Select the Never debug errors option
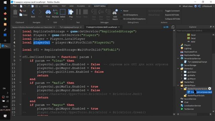The height and width of the screenshot is (121, 215). [x=125, y=11]
